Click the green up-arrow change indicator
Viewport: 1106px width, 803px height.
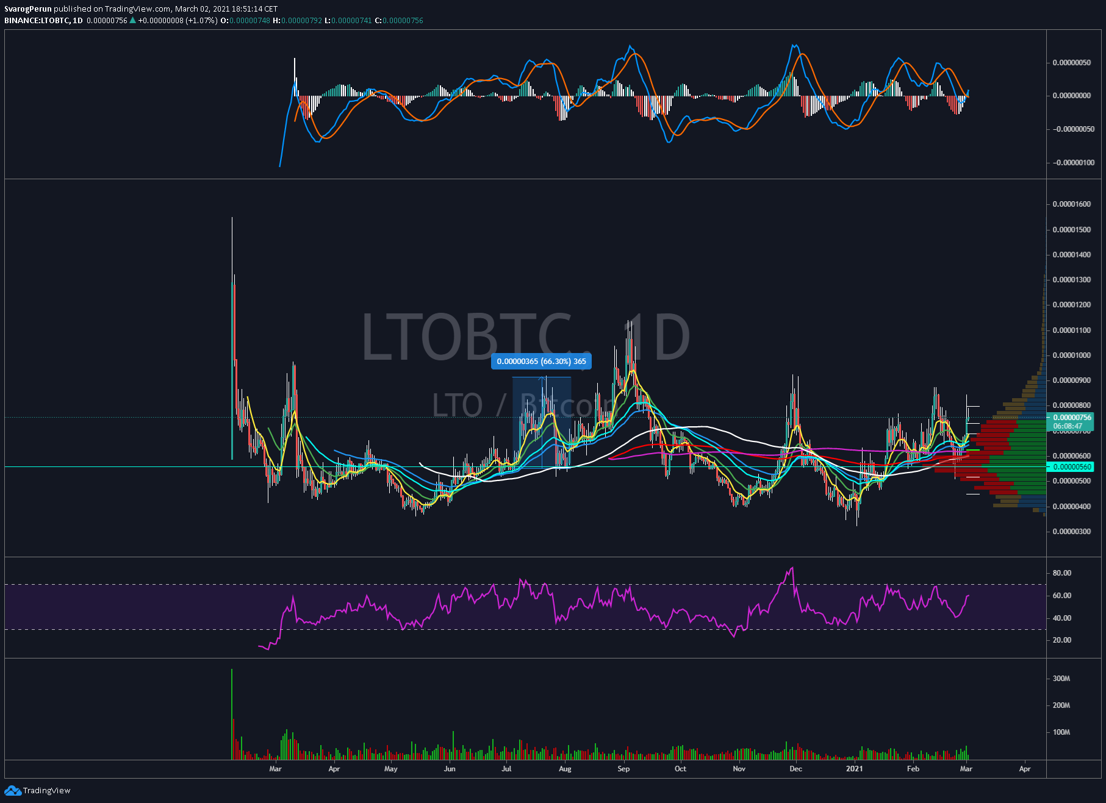[x=133, y=20]
